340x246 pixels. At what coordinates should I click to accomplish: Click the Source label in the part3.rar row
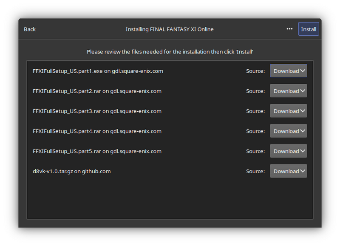click(255, 111)
